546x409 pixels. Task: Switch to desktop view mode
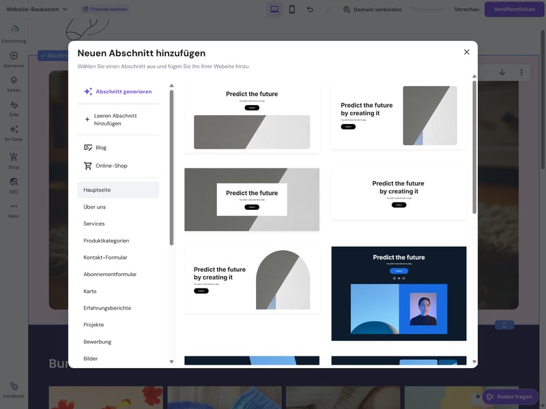click(274, 10)
